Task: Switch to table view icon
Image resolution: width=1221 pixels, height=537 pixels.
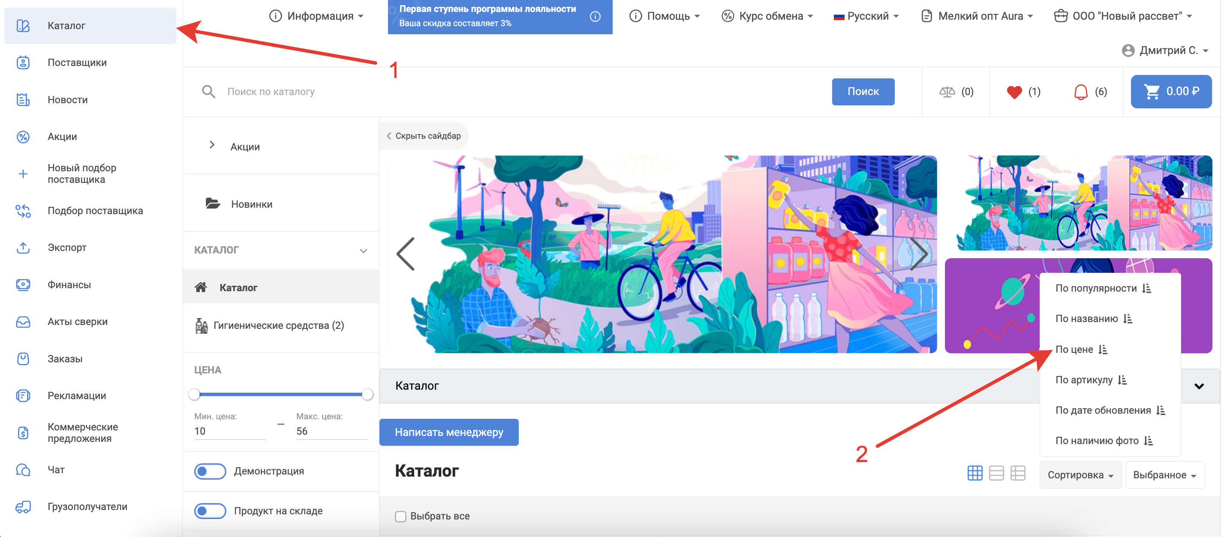Action: 1017,473
